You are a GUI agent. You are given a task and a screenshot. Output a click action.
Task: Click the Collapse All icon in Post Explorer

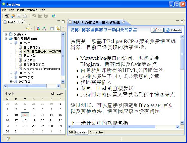[x=52, y=28]
